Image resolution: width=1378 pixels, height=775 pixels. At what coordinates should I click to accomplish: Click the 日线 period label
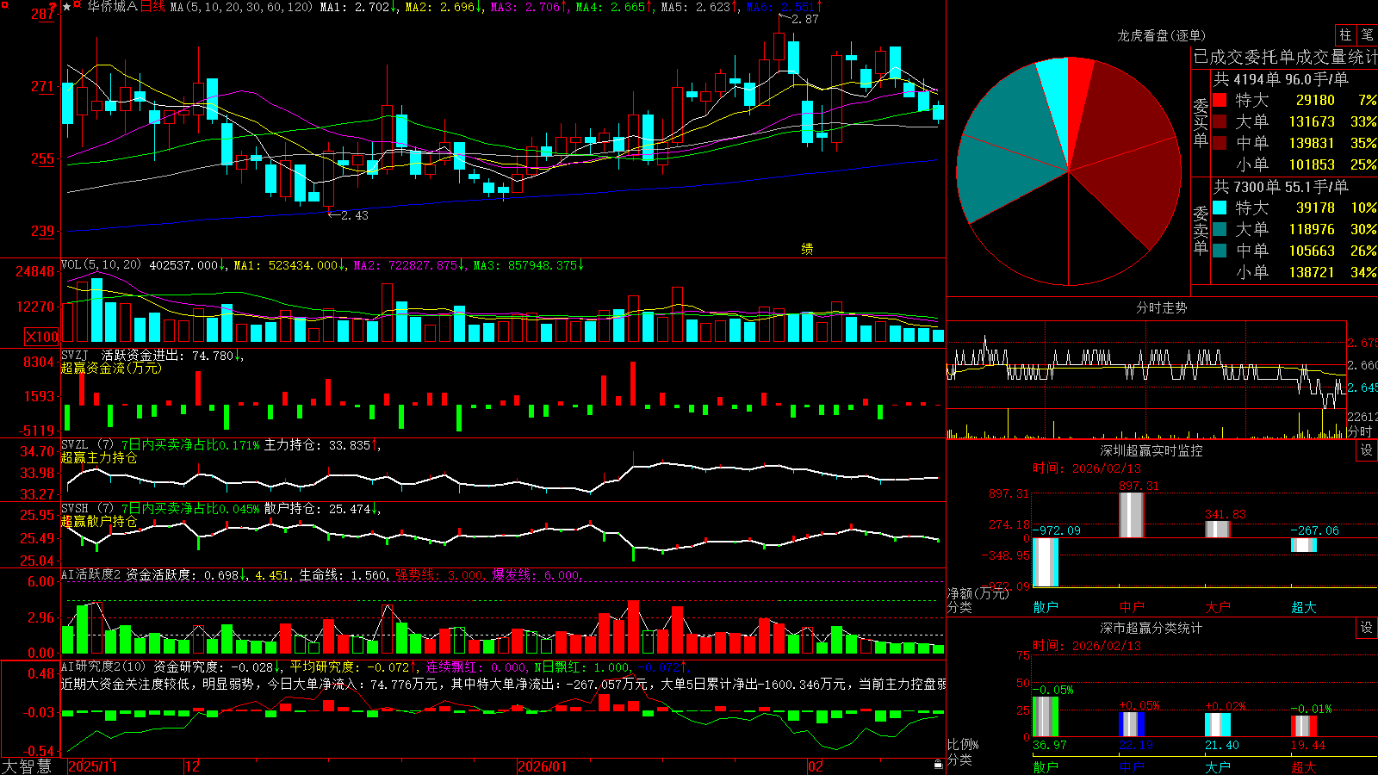click(x=152, y=7)
